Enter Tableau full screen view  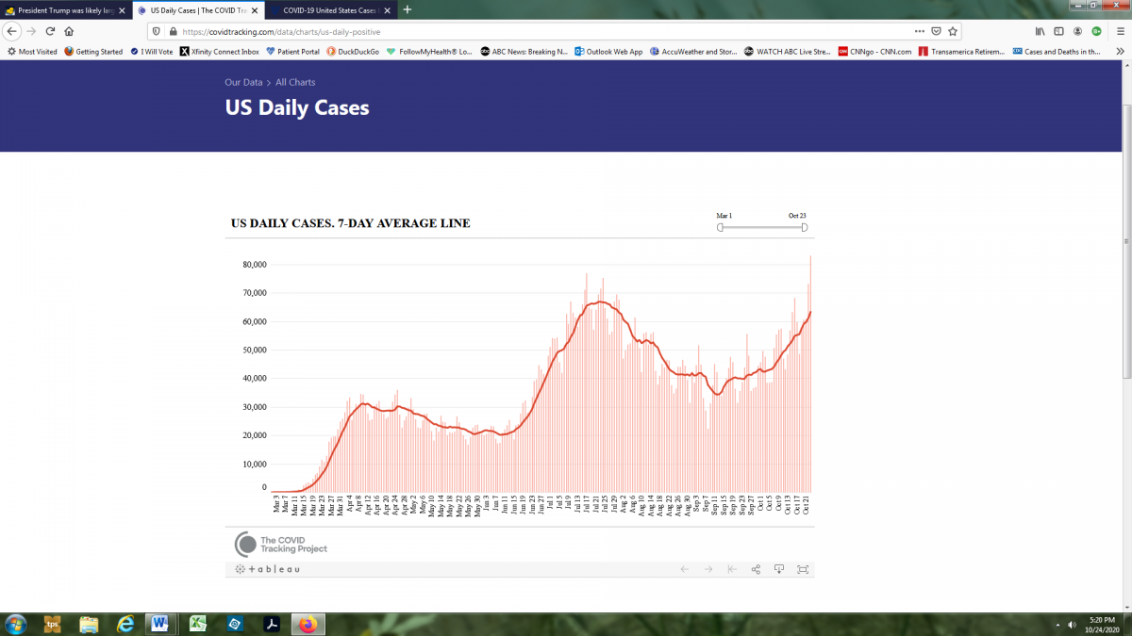click(803, 569)
